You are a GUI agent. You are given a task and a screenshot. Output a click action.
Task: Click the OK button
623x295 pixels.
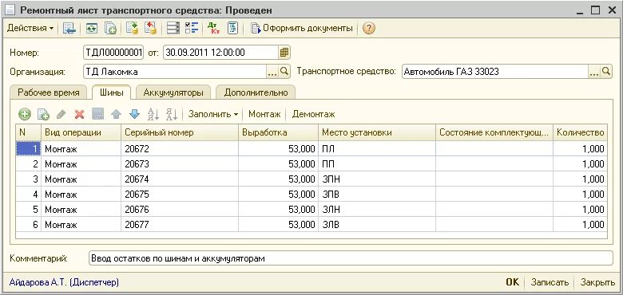(512, 282)
